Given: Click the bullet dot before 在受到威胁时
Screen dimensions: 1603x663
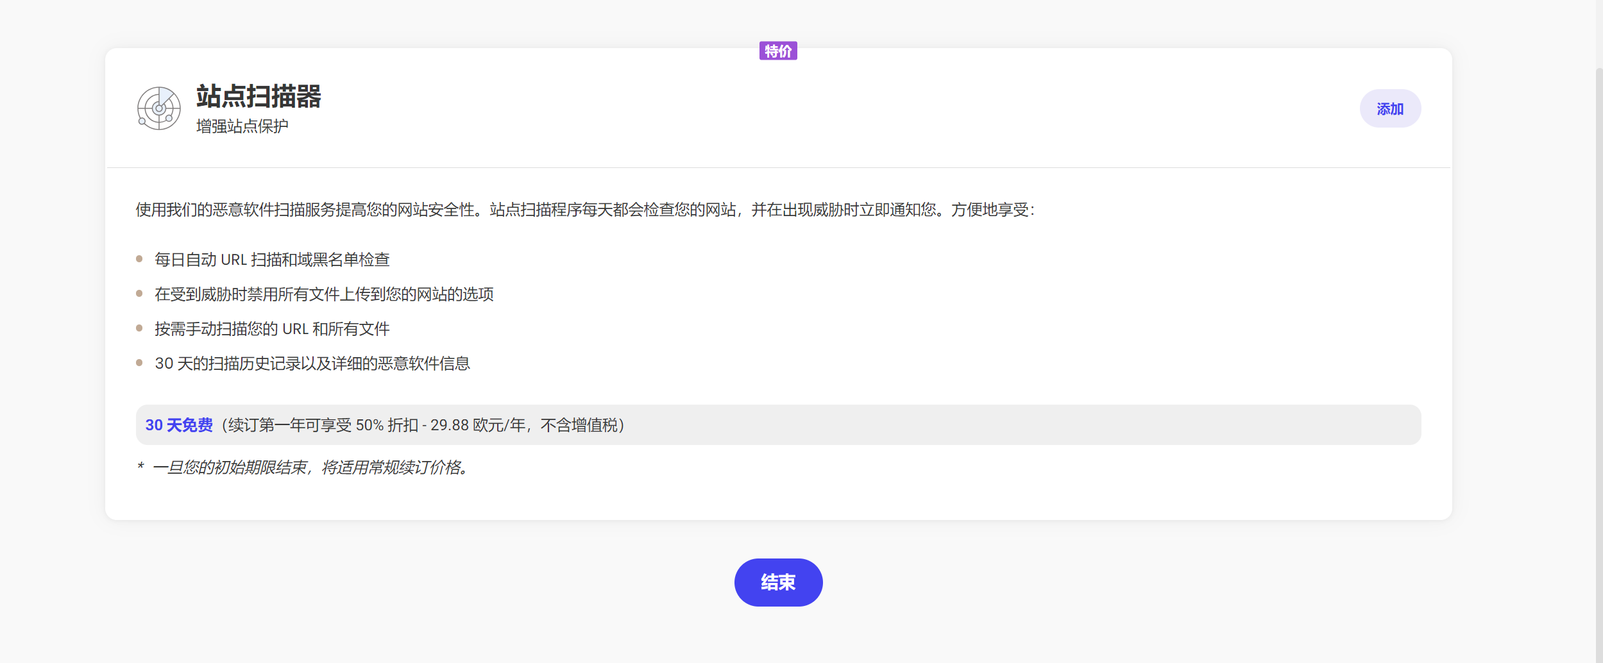Looking at the screenshot, I should coord(139,294).
